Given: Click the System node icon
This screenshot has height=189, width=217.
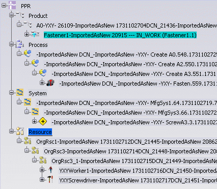Looking at the screenshot, I should tap(20, 92).
